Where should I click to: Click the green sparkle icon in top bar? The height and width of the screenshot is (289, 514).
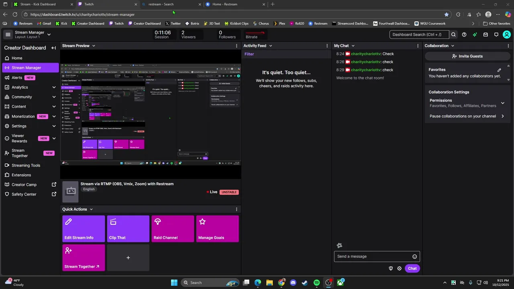click(x=475, y=35)
